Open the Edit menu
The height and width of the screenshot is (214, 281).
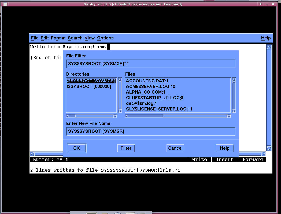point(45,38)
